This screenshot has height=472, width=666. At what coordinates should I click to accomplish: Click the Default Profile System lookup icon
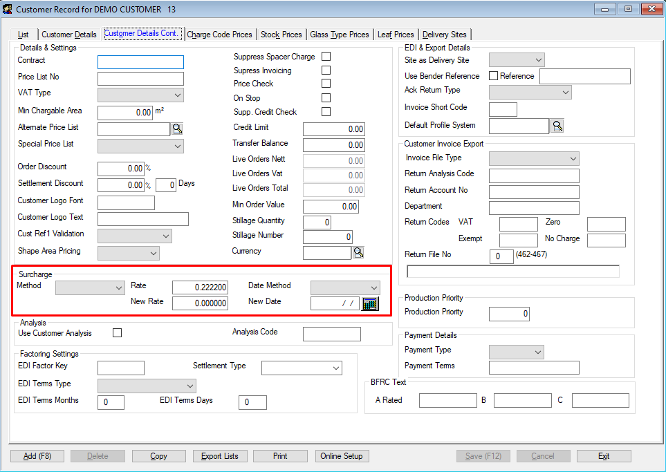[557, 126]
